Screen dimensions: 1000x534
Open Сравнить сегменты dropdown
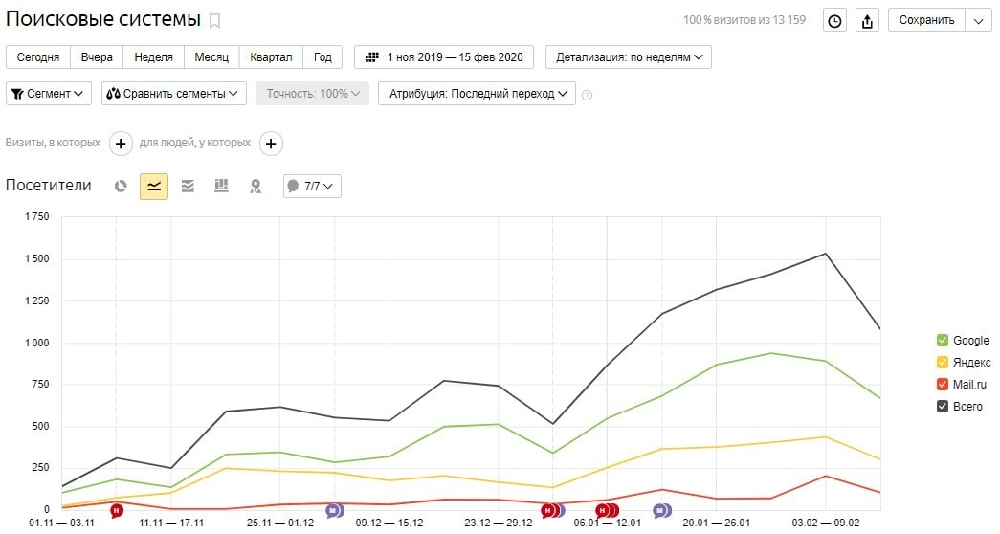pyautogui.click(x=173, y=93)
